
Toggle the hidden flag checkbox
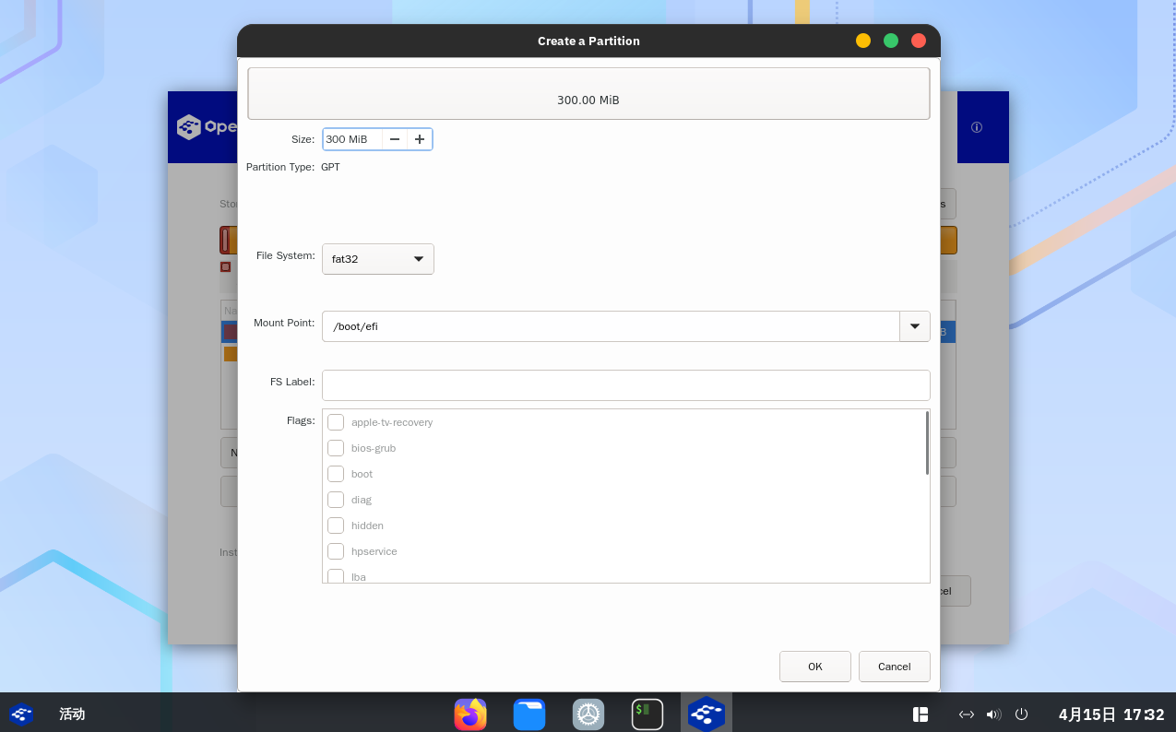tap(336, 525)
